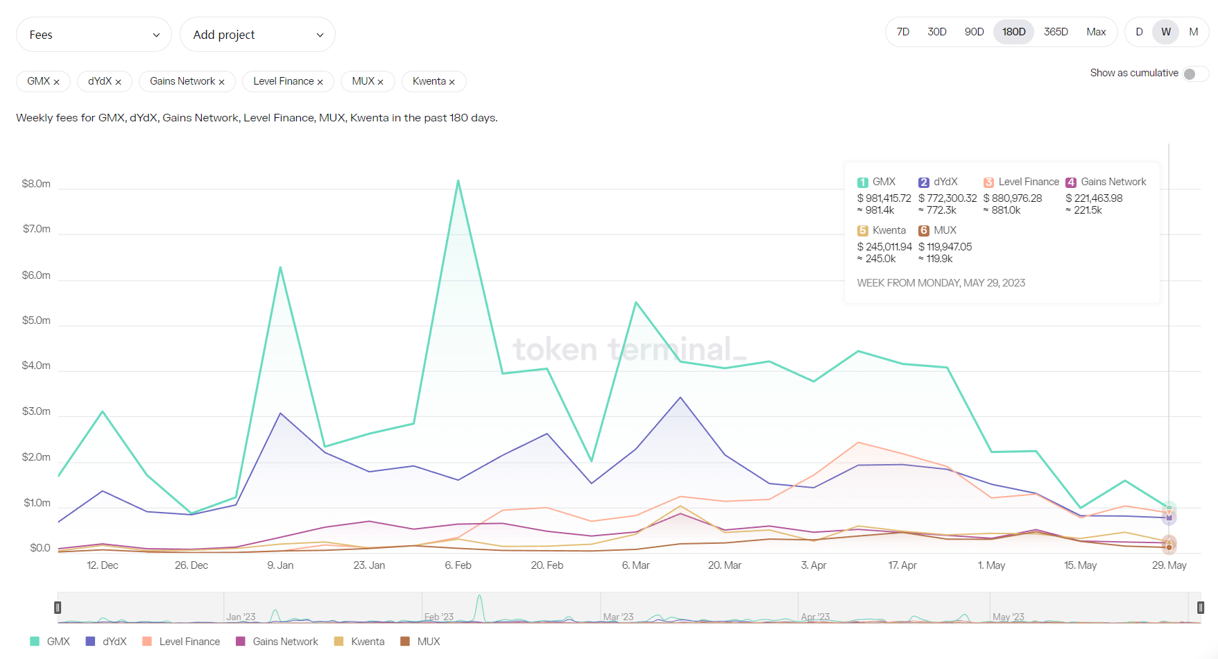
Task: Click tooltip Level Finance value $880,976.28
Action: coord(1012,198)
